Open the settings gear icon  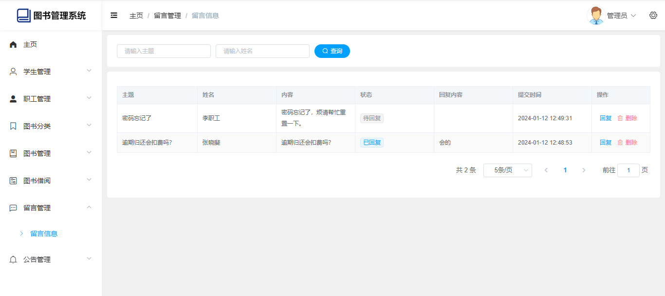(653, 15)
